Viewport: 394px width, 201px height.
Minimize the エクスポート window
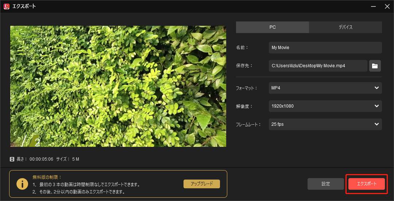[x=374, y=6]
